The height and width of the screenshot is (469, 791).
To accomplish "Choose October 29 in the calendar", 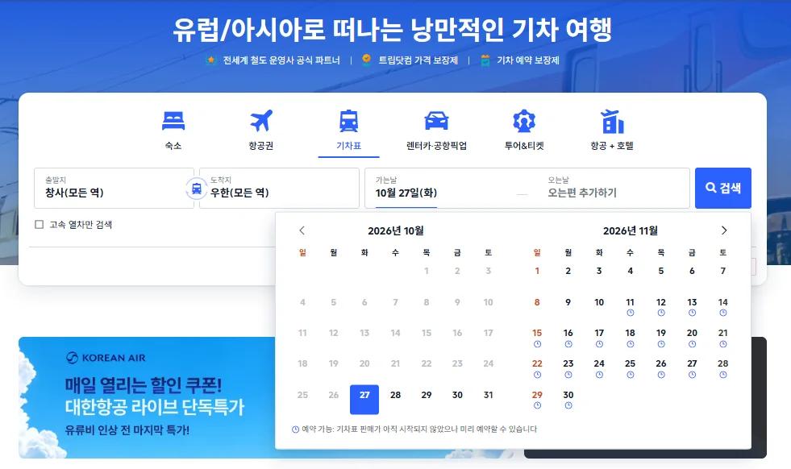I will tap(427, 396).
